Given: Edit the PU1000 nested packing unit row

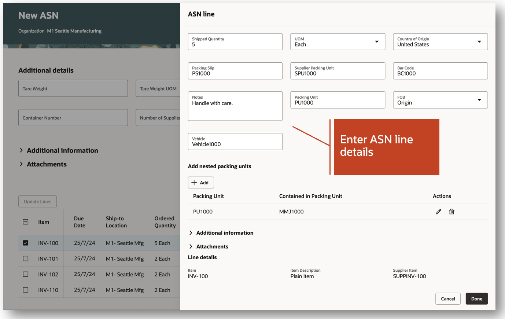Looking at the screenshot, I should pos(438,212).
